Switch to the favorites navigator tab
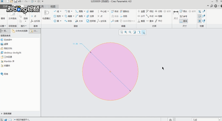222x121 pixels. pyautogui.click(x=35, y=31)
